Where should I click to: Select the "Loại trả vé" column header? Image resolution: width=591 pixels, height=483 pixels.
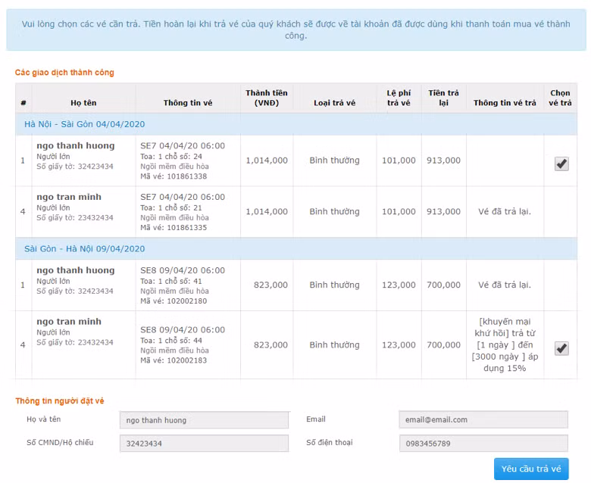click(334, 103)
